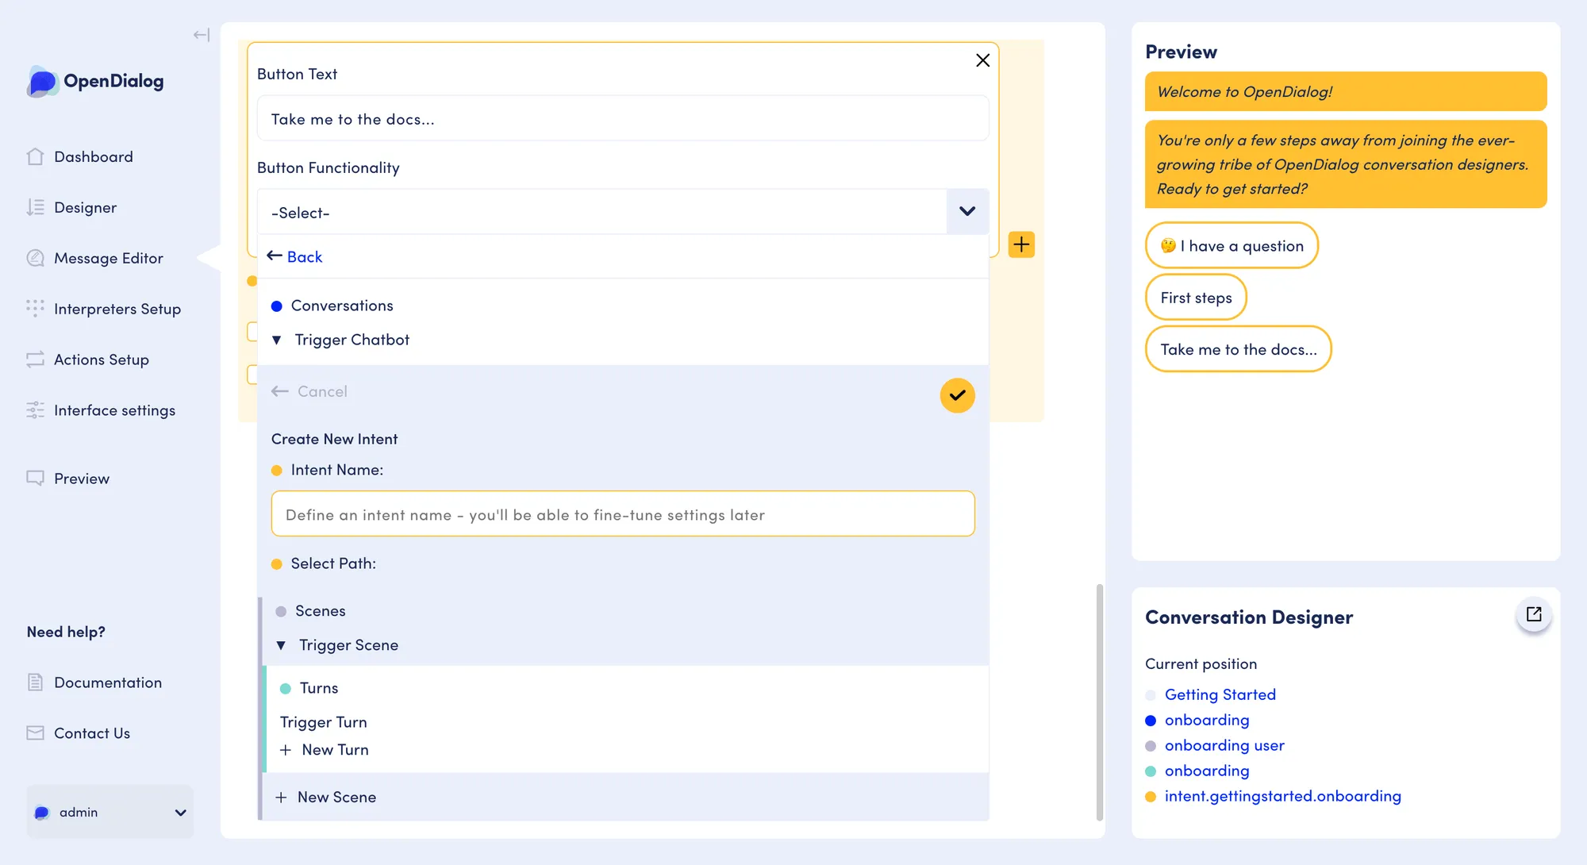Click the Actions Setup arrows icon
The width and height of the screenshot is (1587, 865).
click(x=35, y=359)
